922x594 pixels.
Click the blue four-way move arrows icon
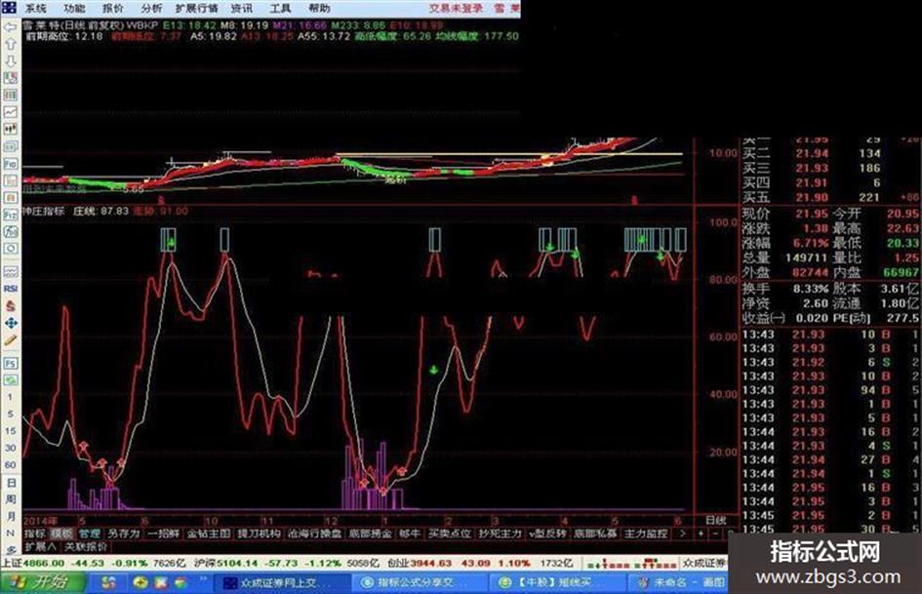(x=10, y=323)
